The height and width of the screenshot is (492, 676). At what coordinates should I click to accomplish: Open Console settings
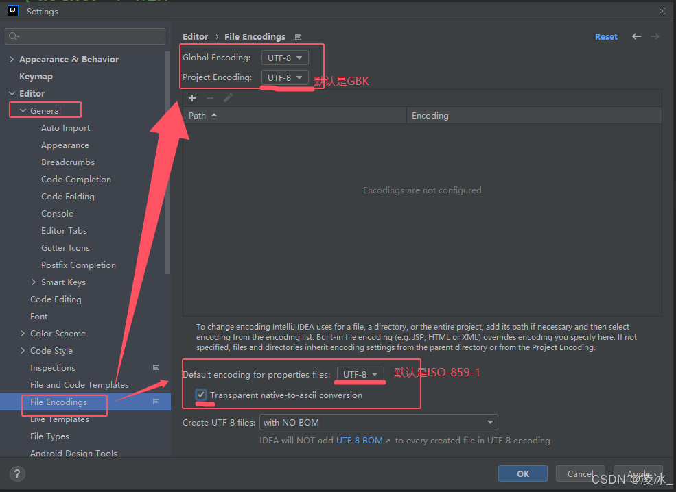click(57, 214)
